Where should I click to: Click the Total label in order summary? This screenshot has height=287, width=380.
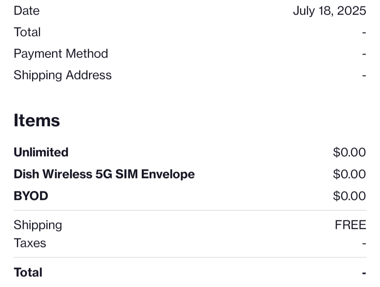[27, 32]
